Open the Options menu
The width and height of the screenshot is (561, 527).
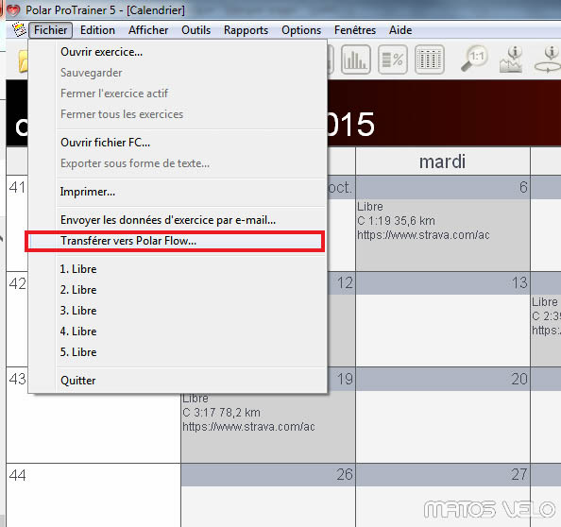point(301,30)
